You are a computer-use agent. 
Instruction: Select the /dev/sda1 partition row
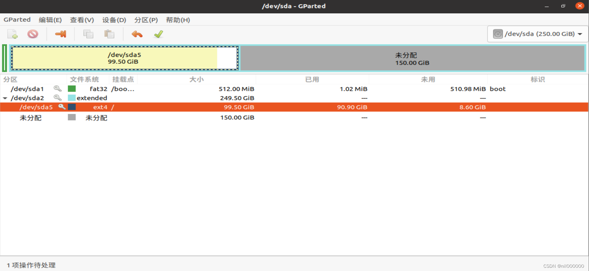tap(294, 89)
